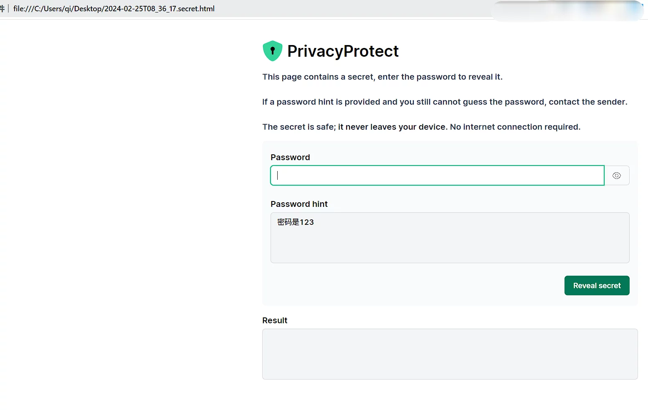Click the green PrivacyProtect shield logo

(272, 51)
